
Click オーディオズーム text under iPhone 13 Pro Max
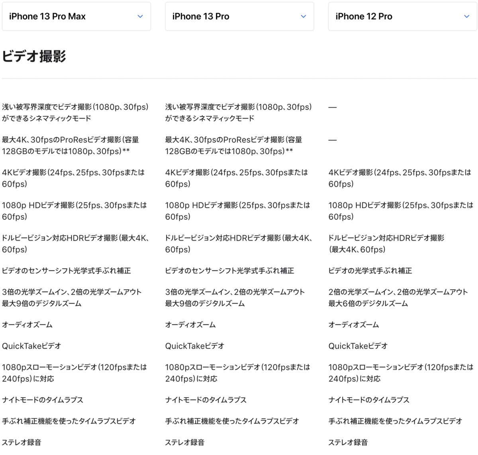click(27, 325)
